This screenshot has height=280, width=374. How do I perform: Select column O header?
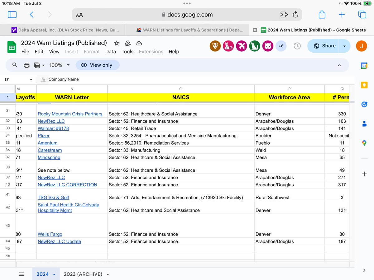point(181,89)
